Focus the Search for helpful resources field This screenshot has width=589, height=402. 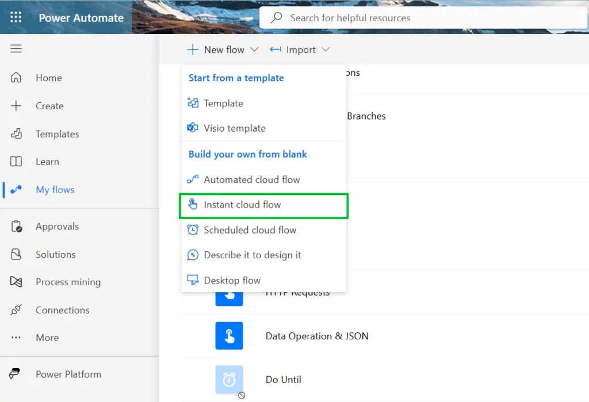(423, 18)
